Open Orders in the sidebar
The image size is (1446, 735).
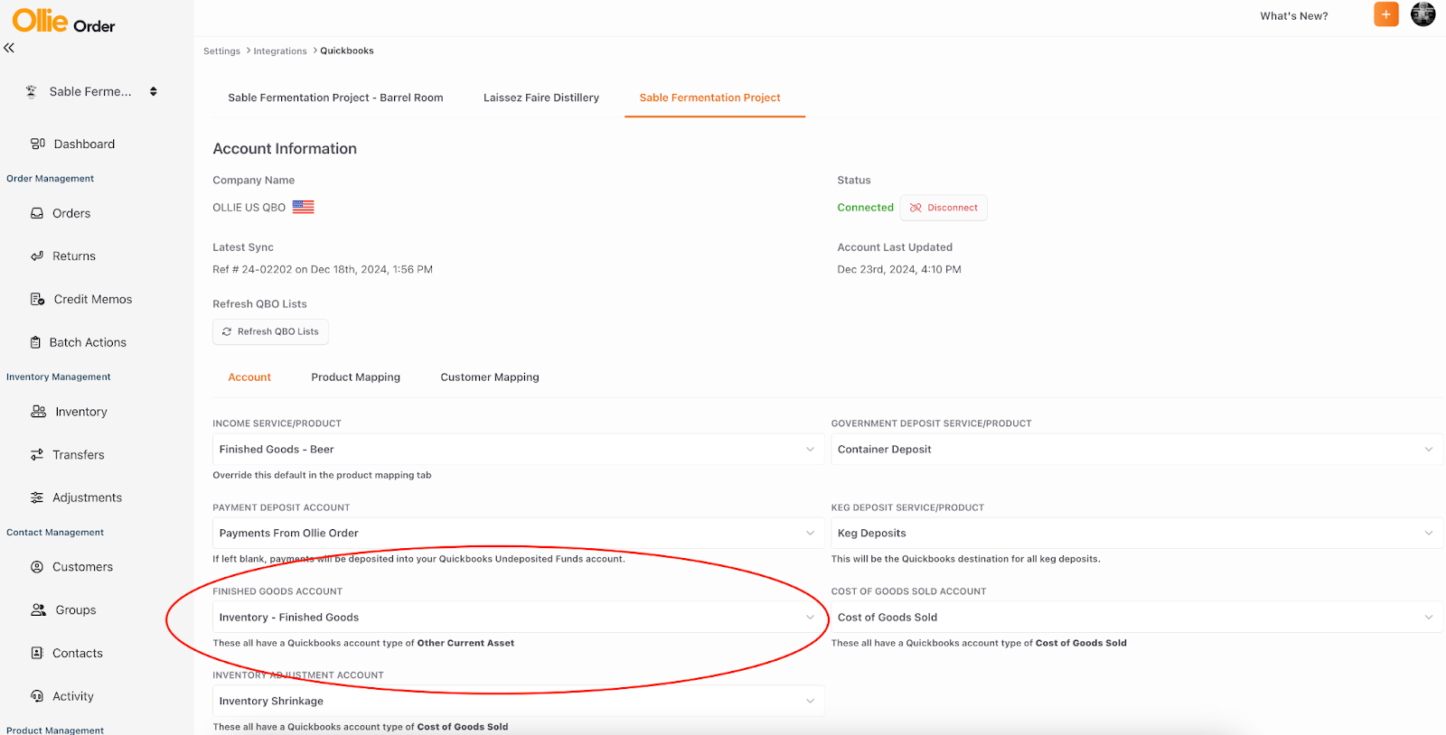click(71, 213)
